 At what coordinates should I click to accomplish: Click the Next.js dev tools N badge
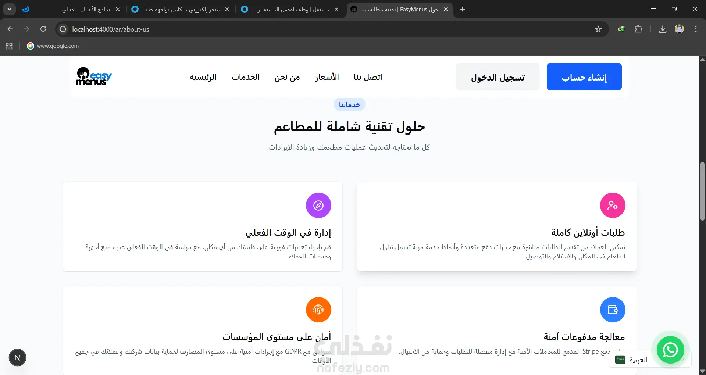click(x=17, y=358)
